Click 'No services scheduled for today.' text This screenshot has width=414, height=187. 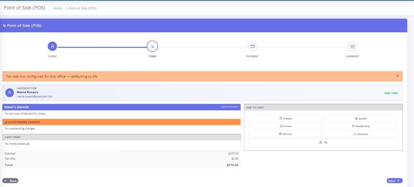tap(25, 113)
